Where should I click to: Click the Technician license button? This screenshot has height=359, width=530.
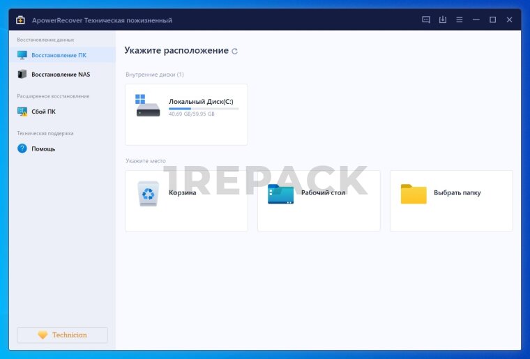pos(62,335)
